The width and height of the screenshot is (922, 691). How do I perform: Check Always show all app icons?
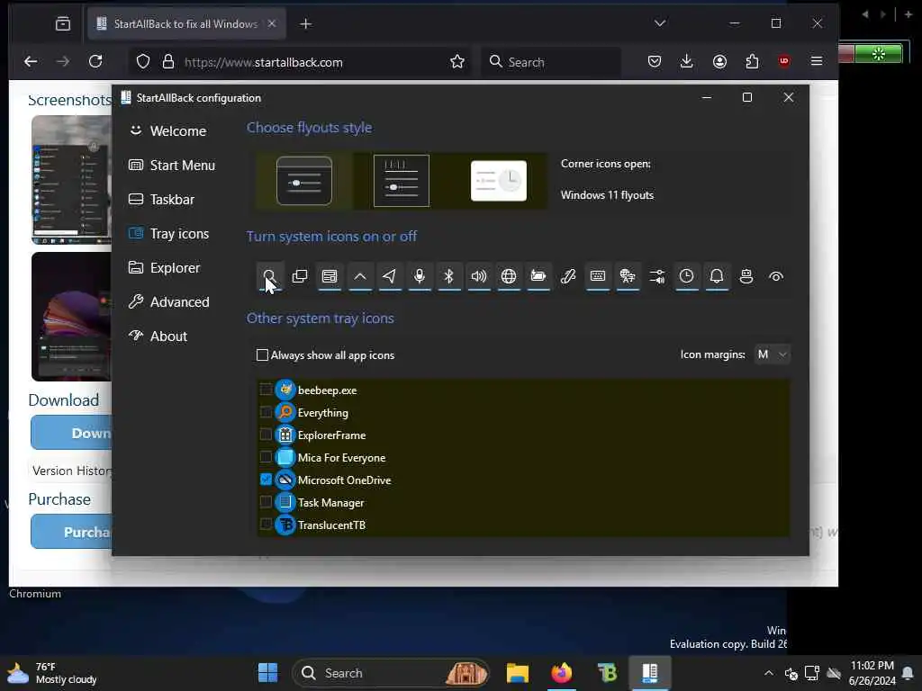pos(262,354)
